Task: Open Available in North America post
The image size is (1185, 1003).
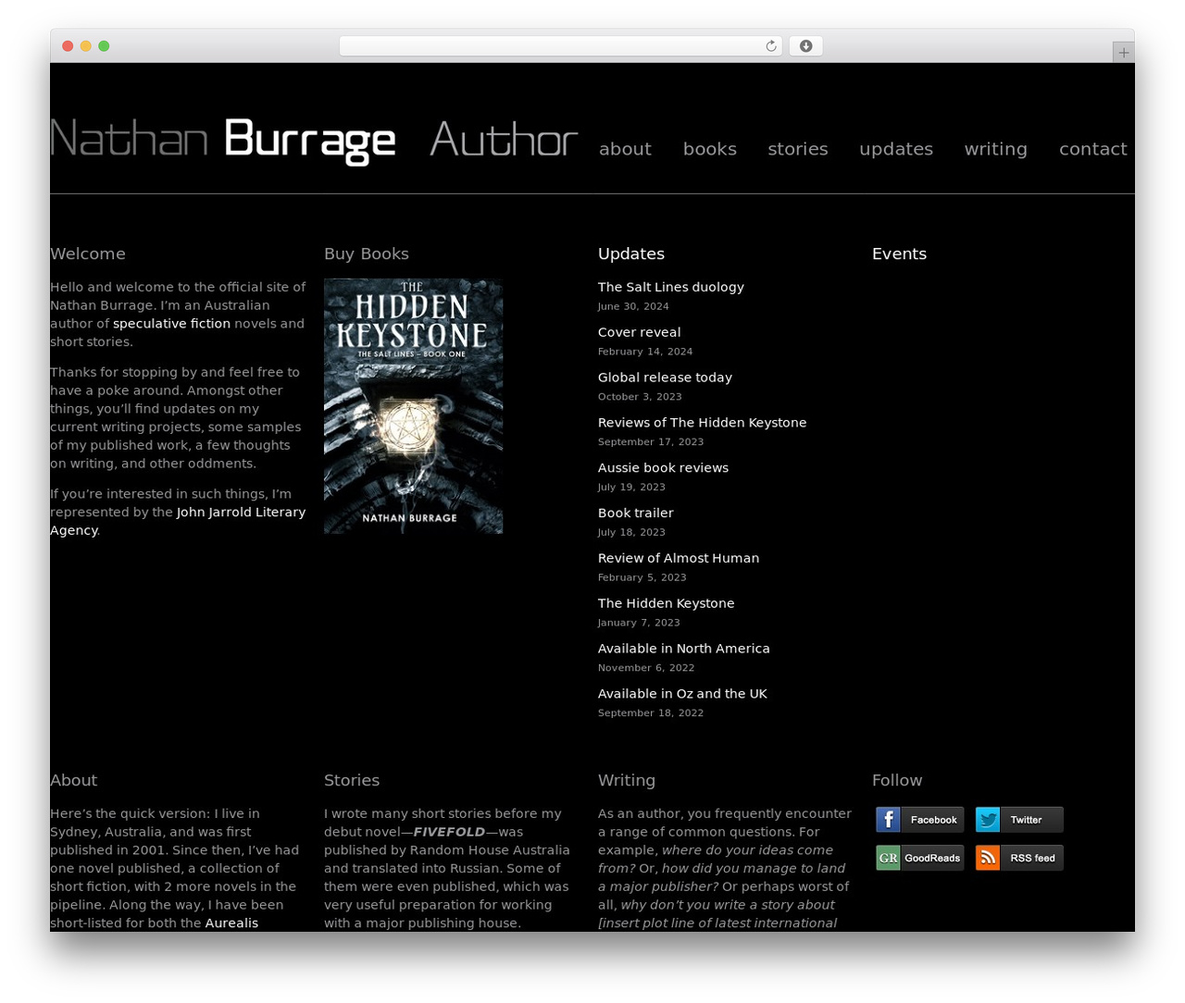Action: (x=684, y=649)
